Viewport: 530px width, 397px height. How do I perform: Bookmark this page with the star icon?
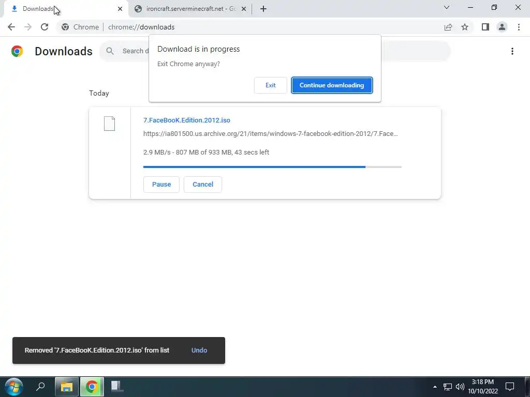click(465, 27)
